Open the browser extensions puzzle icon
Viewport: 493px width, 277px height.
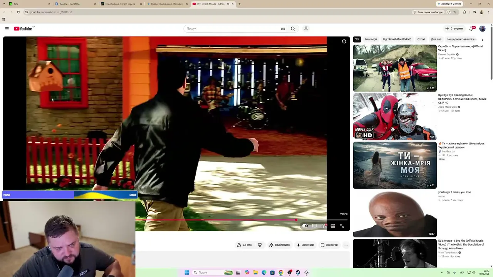[x=464, y=12]
